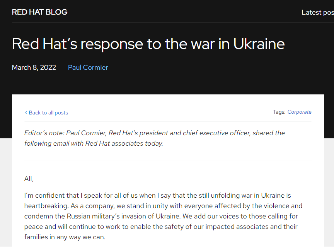334x247 pixels.
Task: Click the line starting 'I'm confident that I speak'
Action: pyautogui.click(x=158, y=195)
